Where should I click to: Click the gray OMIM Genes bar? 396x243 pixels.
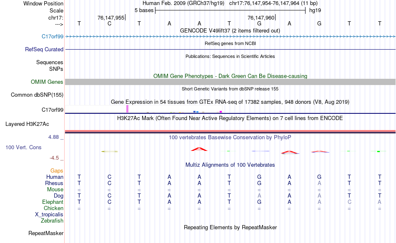[230, 82]
